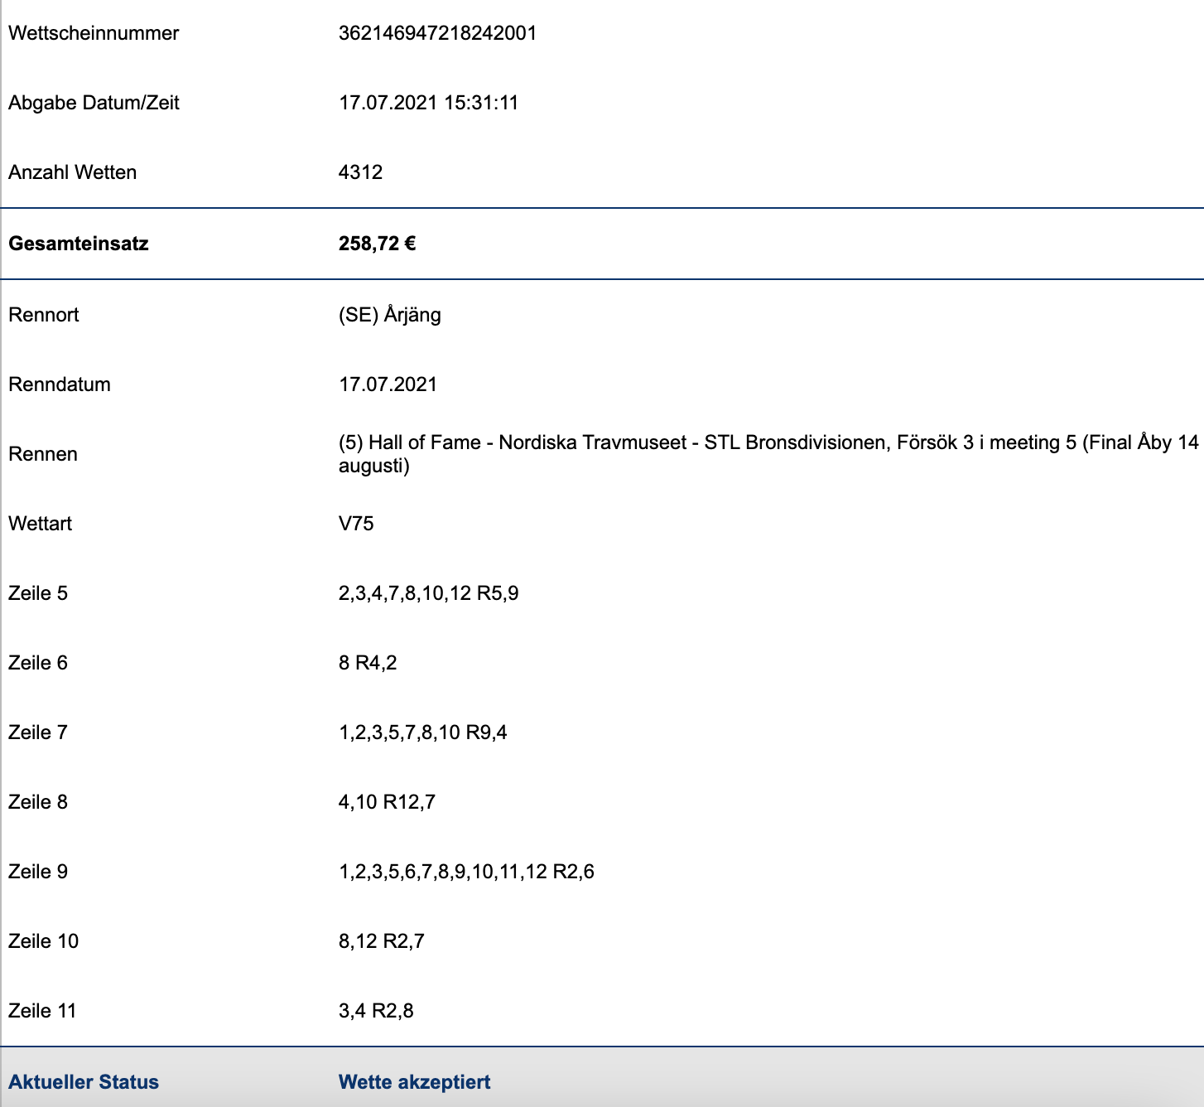Click the Renndatum value 17.07.2021
Viewport: 1204px width, 1107px height.
pyautogui.click(x=388, y=384)
